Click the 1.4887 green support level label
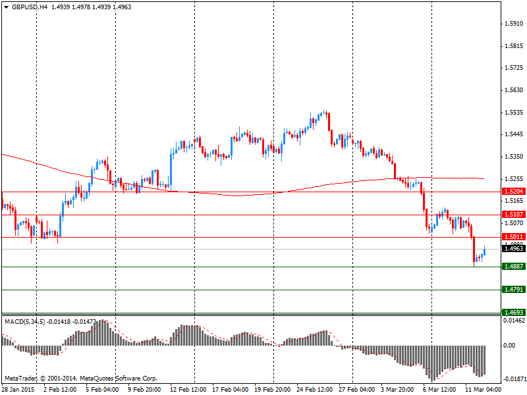The image size is (527, 395). point(514,267)
